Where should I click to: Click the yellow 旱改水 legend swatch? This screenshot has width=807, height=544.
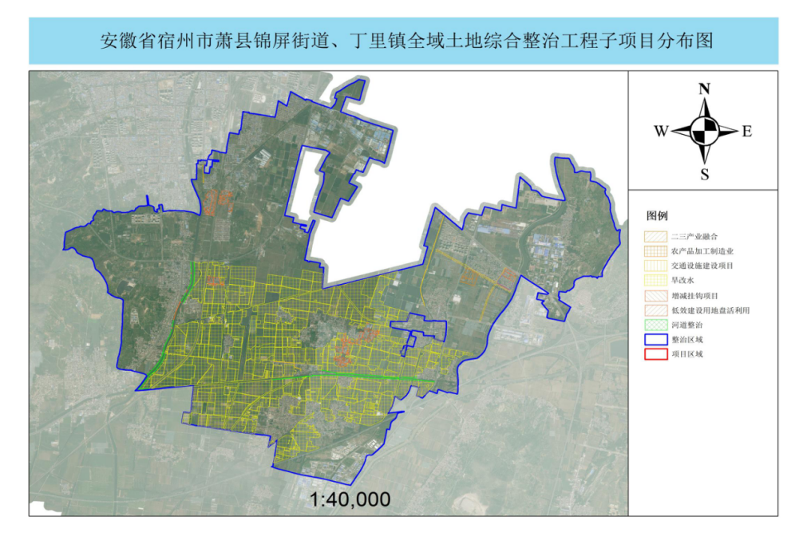[655, 280]
